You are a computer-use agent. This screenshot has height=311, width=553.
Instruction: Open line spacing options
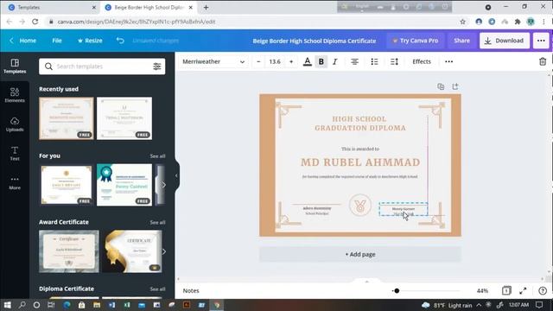pos(394,61)
